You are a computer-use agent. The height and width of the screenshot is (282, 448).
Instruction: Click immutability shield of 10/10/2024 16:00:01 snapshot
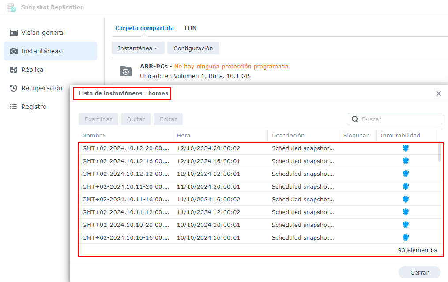point(406,237)
